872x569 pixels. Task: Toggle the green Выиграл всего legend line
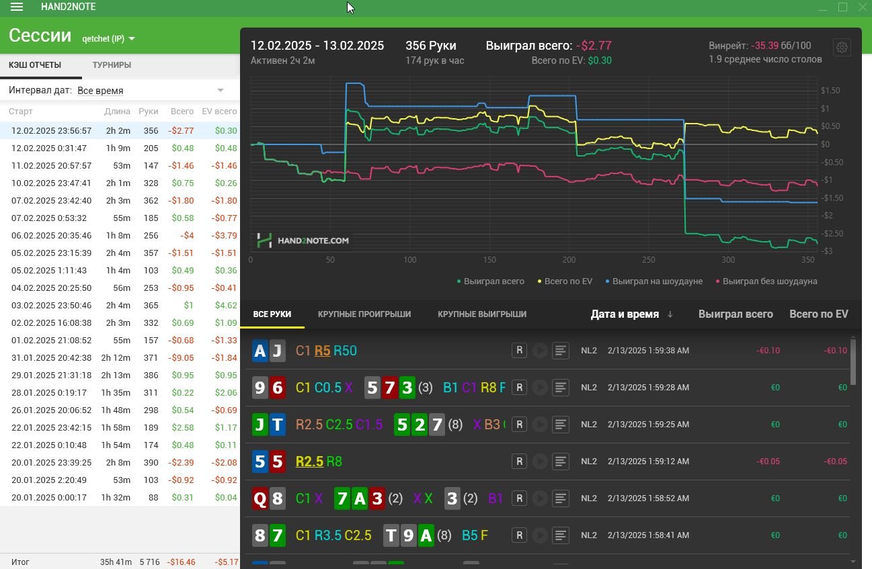(490, 281)
